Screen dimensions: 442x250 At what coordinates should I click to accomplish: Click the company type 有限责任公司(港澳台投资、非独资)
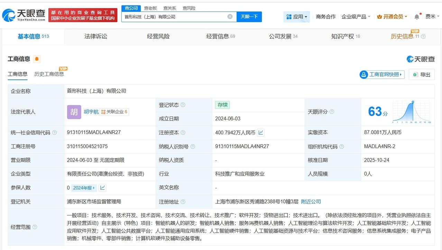105,174
